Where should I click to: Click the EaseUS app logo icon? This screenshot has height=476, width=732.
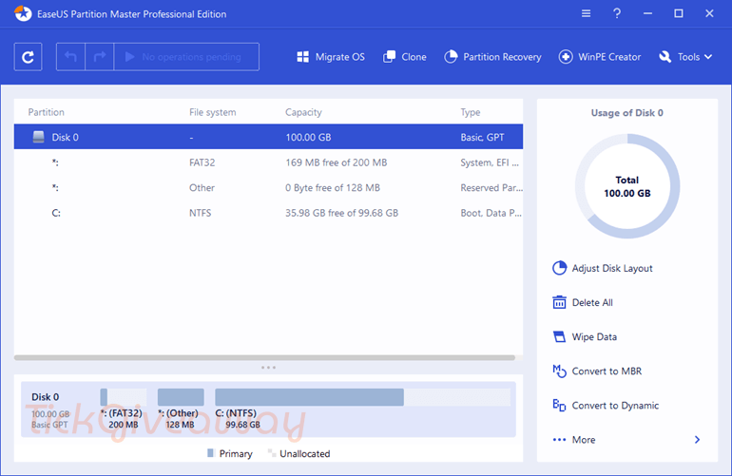coord(23,13)
